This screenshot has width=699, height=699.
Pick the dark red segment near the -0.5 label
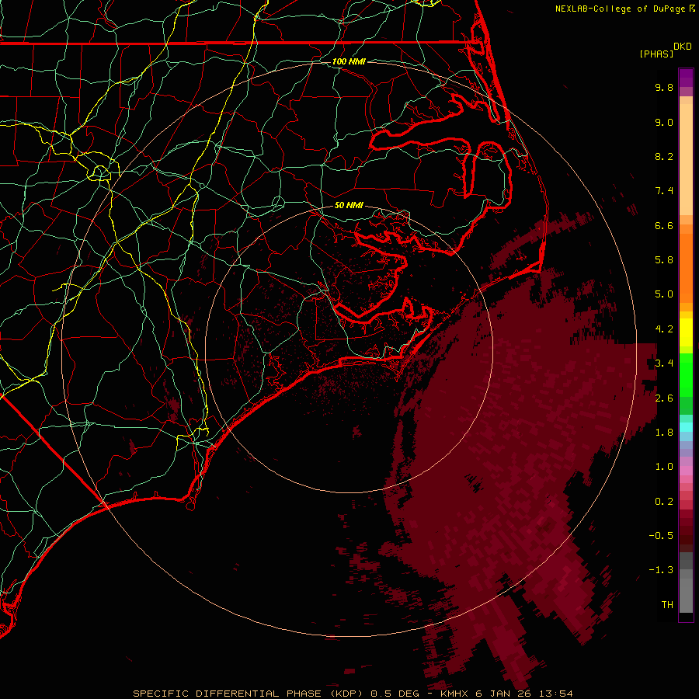[686, 530]
